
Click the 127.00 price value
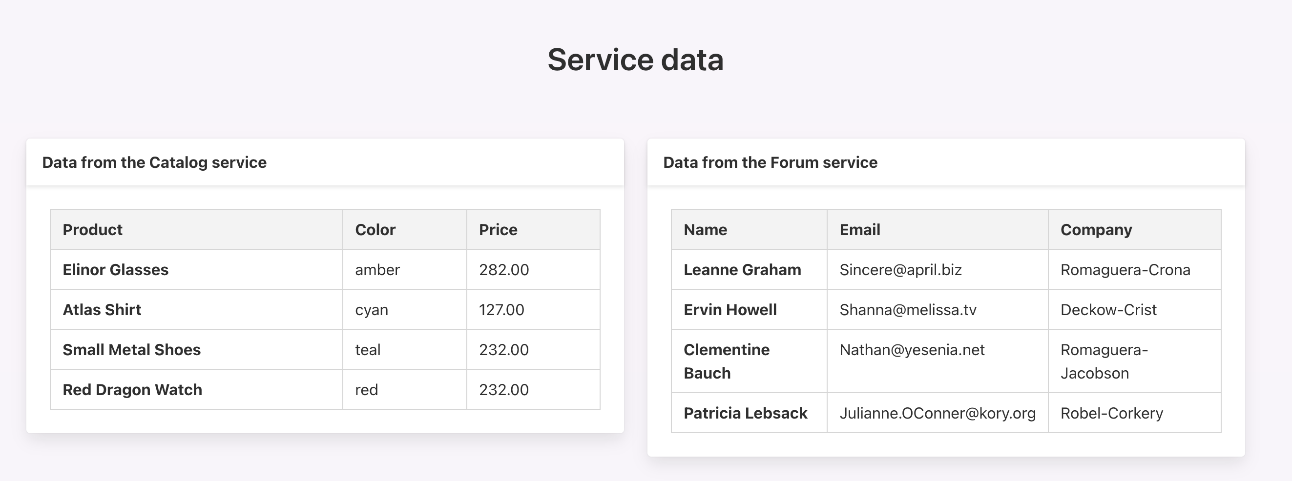pyautogui.click(x=501, y=310)
